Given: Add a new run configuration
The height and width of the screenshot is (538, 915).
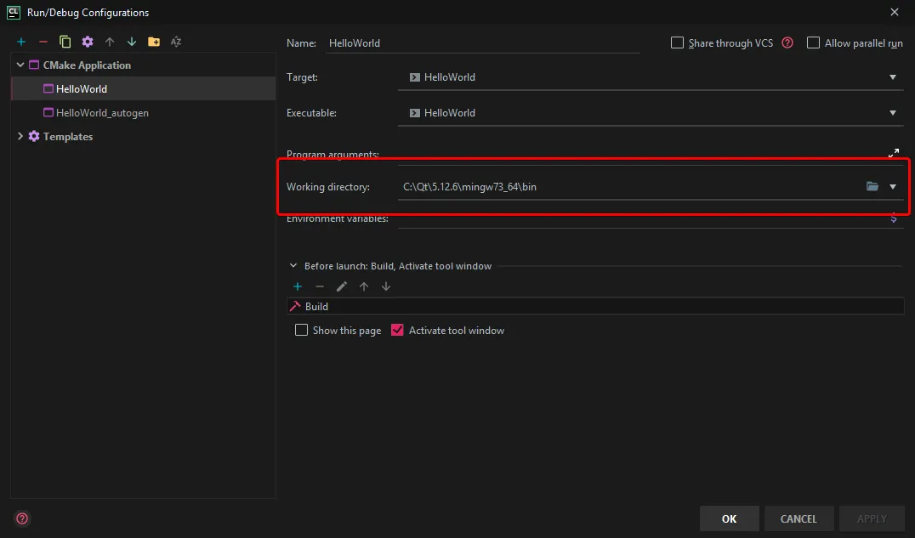Looking at the screenshot, I should pos(21,42).
